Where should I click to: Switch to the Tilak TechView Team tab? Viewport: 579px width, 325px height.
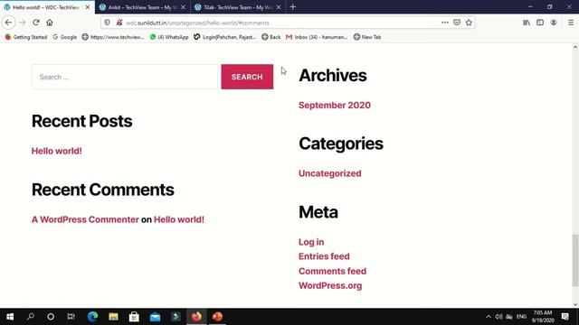238,7
